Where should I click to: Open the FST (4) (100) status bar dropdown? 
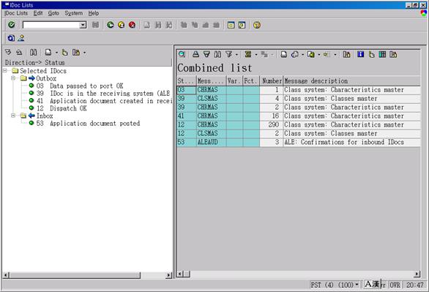tap(357, 285)
